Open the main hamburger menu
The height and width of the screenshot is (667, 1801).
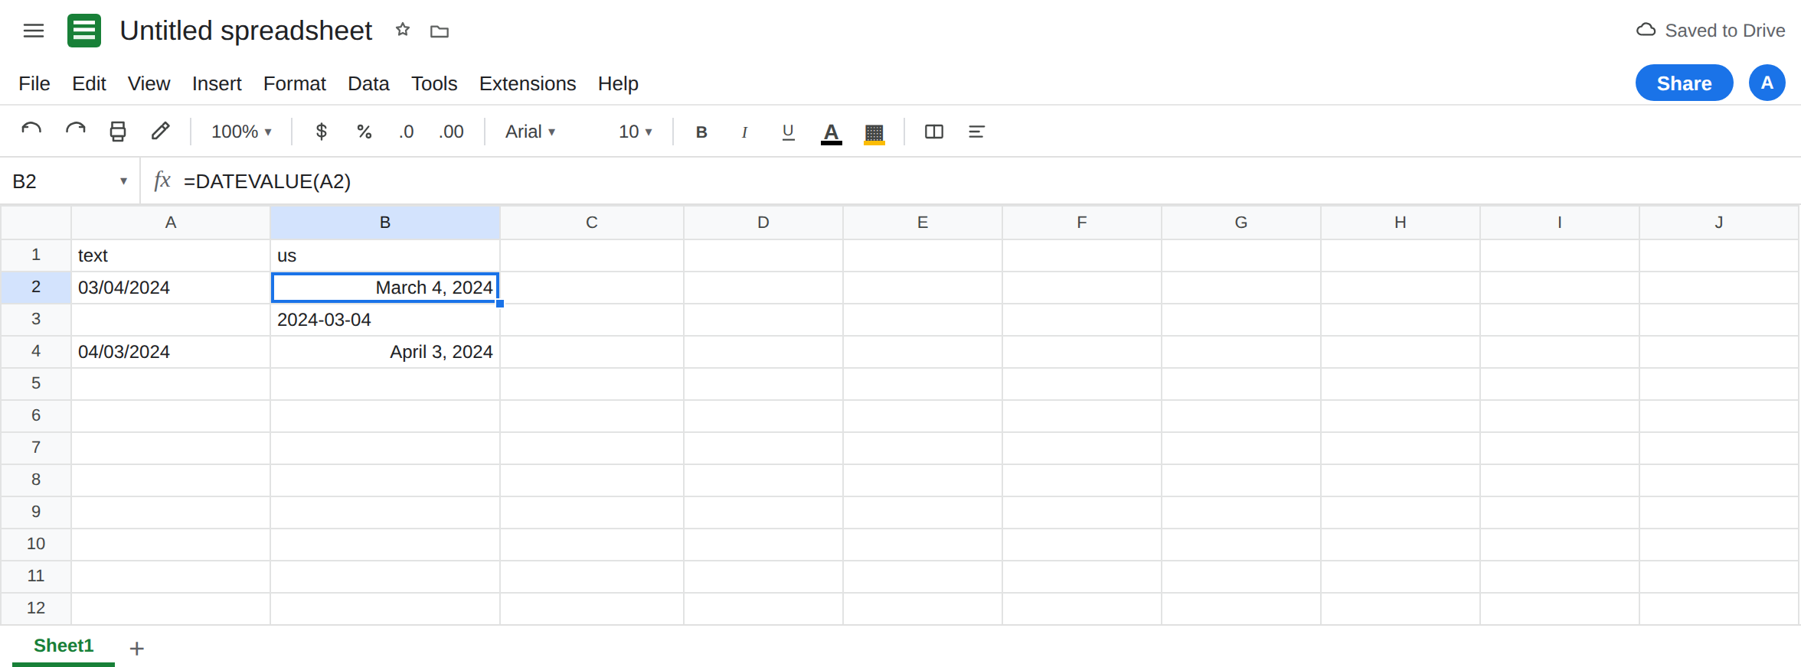click(34, 31)
